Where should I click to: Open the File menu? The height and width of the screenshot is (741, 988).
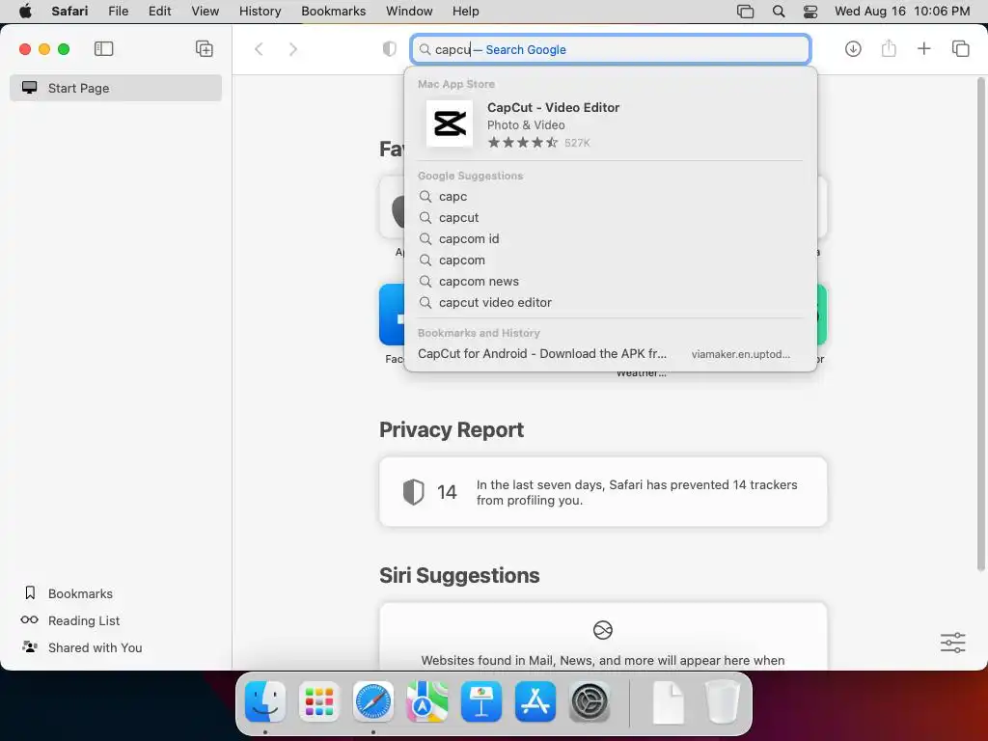coord(119,12)
